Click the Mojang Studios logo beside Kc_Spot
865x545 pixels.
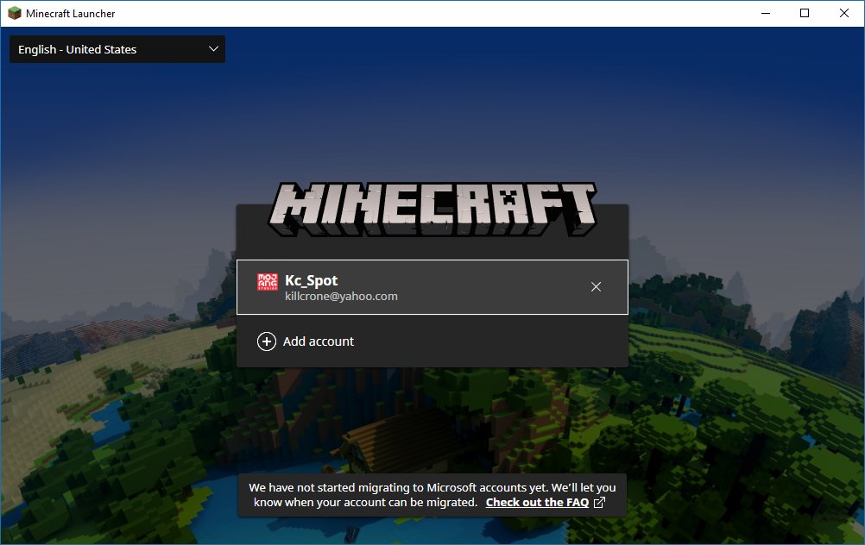click(x=268, y=282)
